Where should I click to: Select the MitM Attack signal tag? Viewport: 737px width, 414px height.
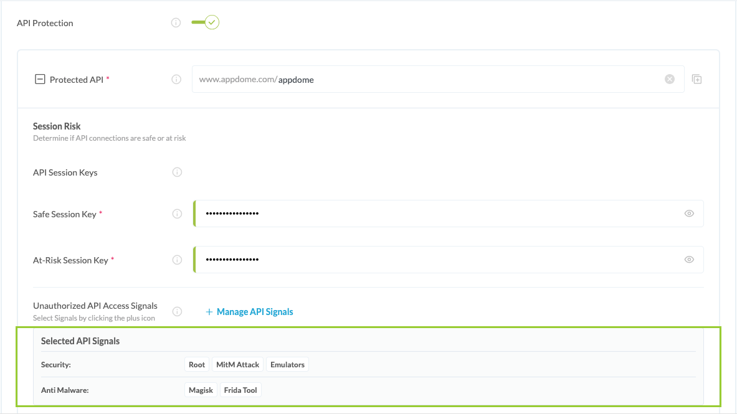(x=237, y=365)
